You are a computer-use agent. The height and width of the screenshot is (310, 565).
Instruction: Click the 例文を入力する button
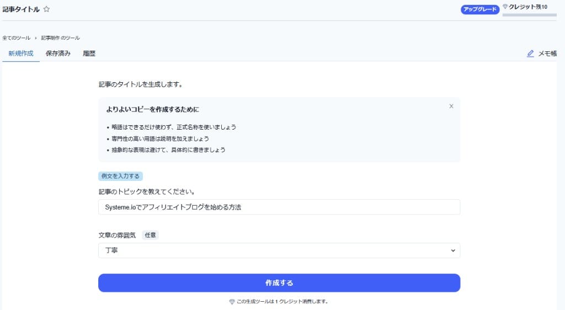[120, 176]
